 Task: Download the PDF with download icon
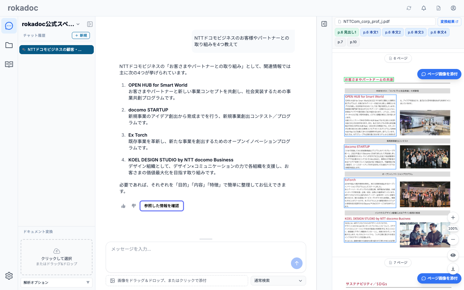coord(453,269)
